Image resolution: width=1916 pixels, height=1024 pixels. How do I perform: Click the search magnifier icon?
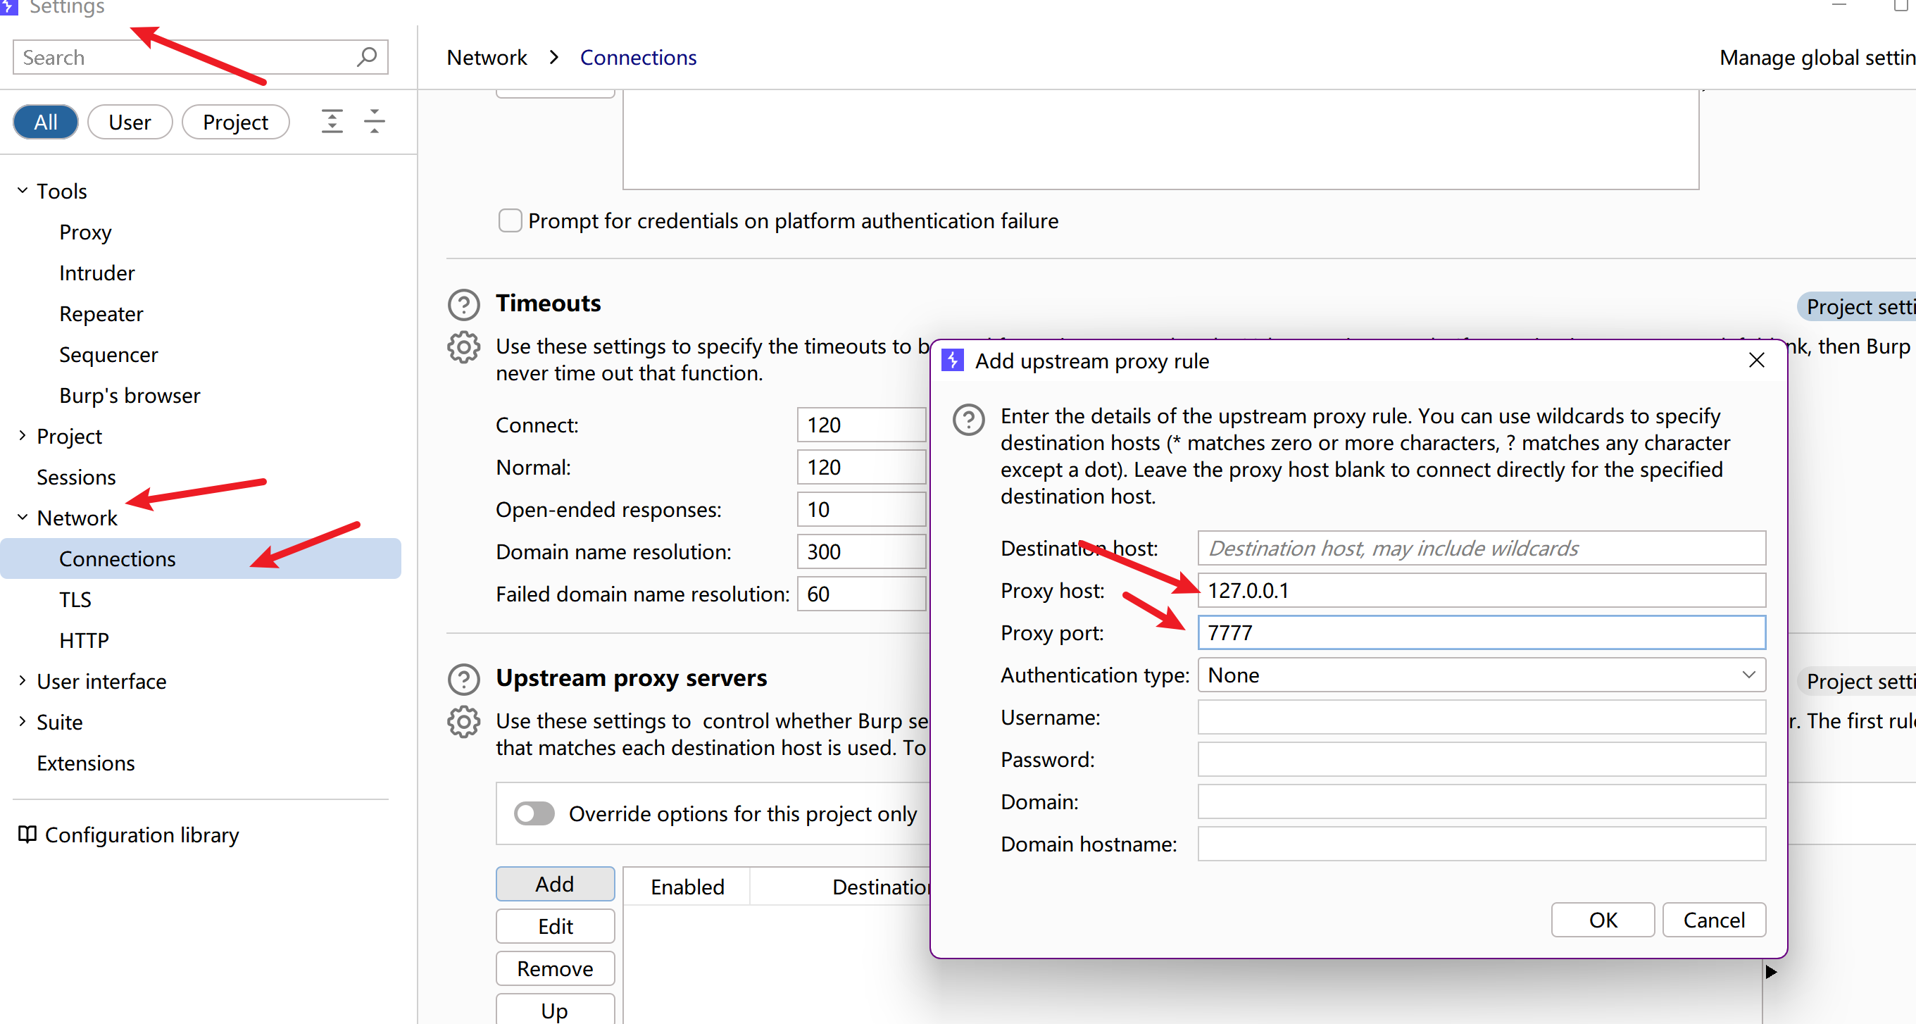(367, 57)
